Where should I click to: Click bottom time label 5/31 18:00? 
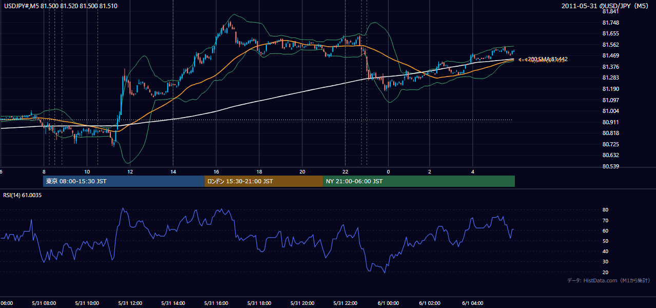(259, 303)
